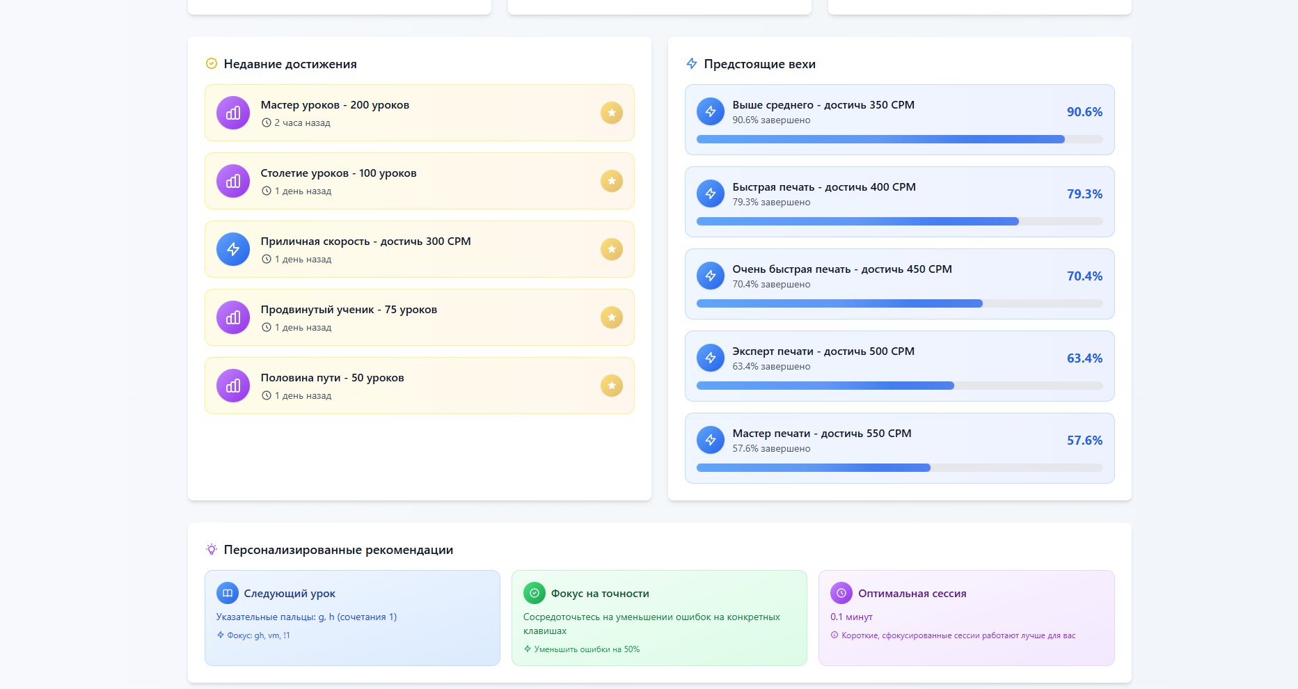
Task: Click the star badge on Продвинутый ученик achievement
Action: (611, 317)
